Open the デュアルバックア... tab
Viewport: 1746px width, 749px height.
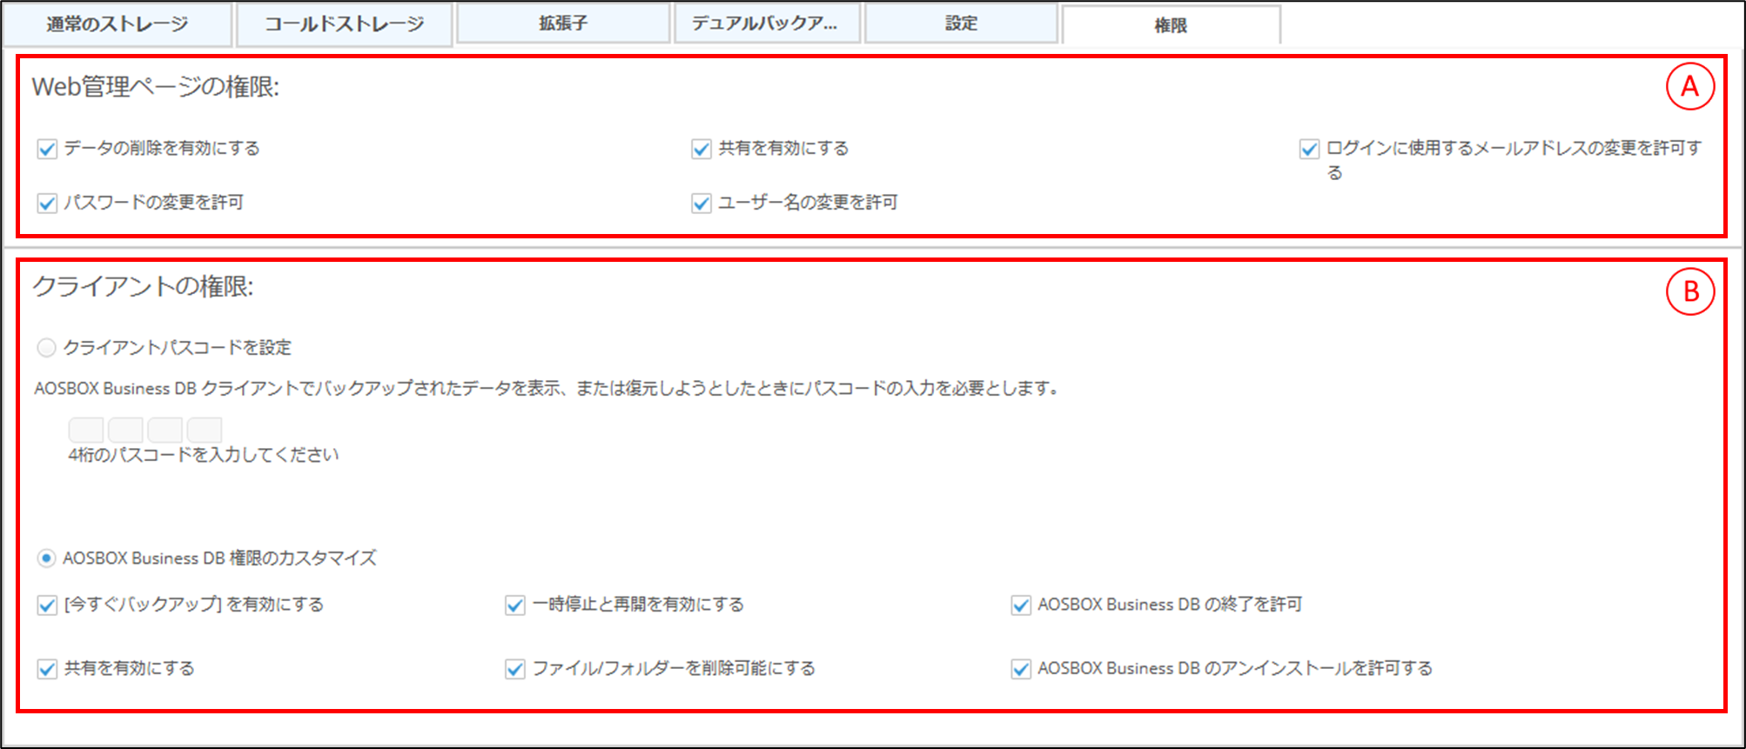[x=767, y=23]
